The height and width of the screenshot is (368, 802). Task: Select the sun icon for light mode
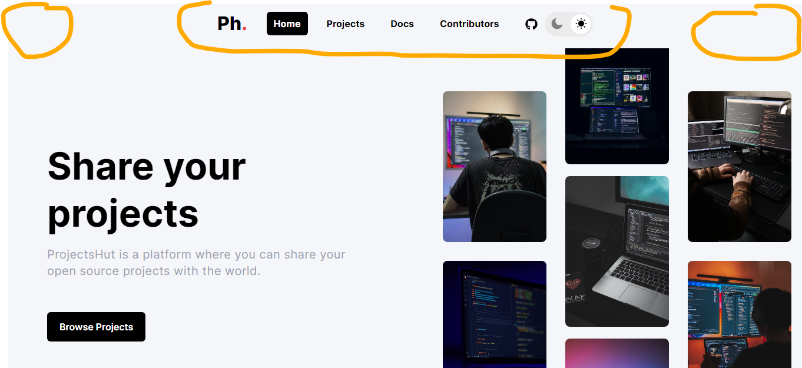[581, 24]
